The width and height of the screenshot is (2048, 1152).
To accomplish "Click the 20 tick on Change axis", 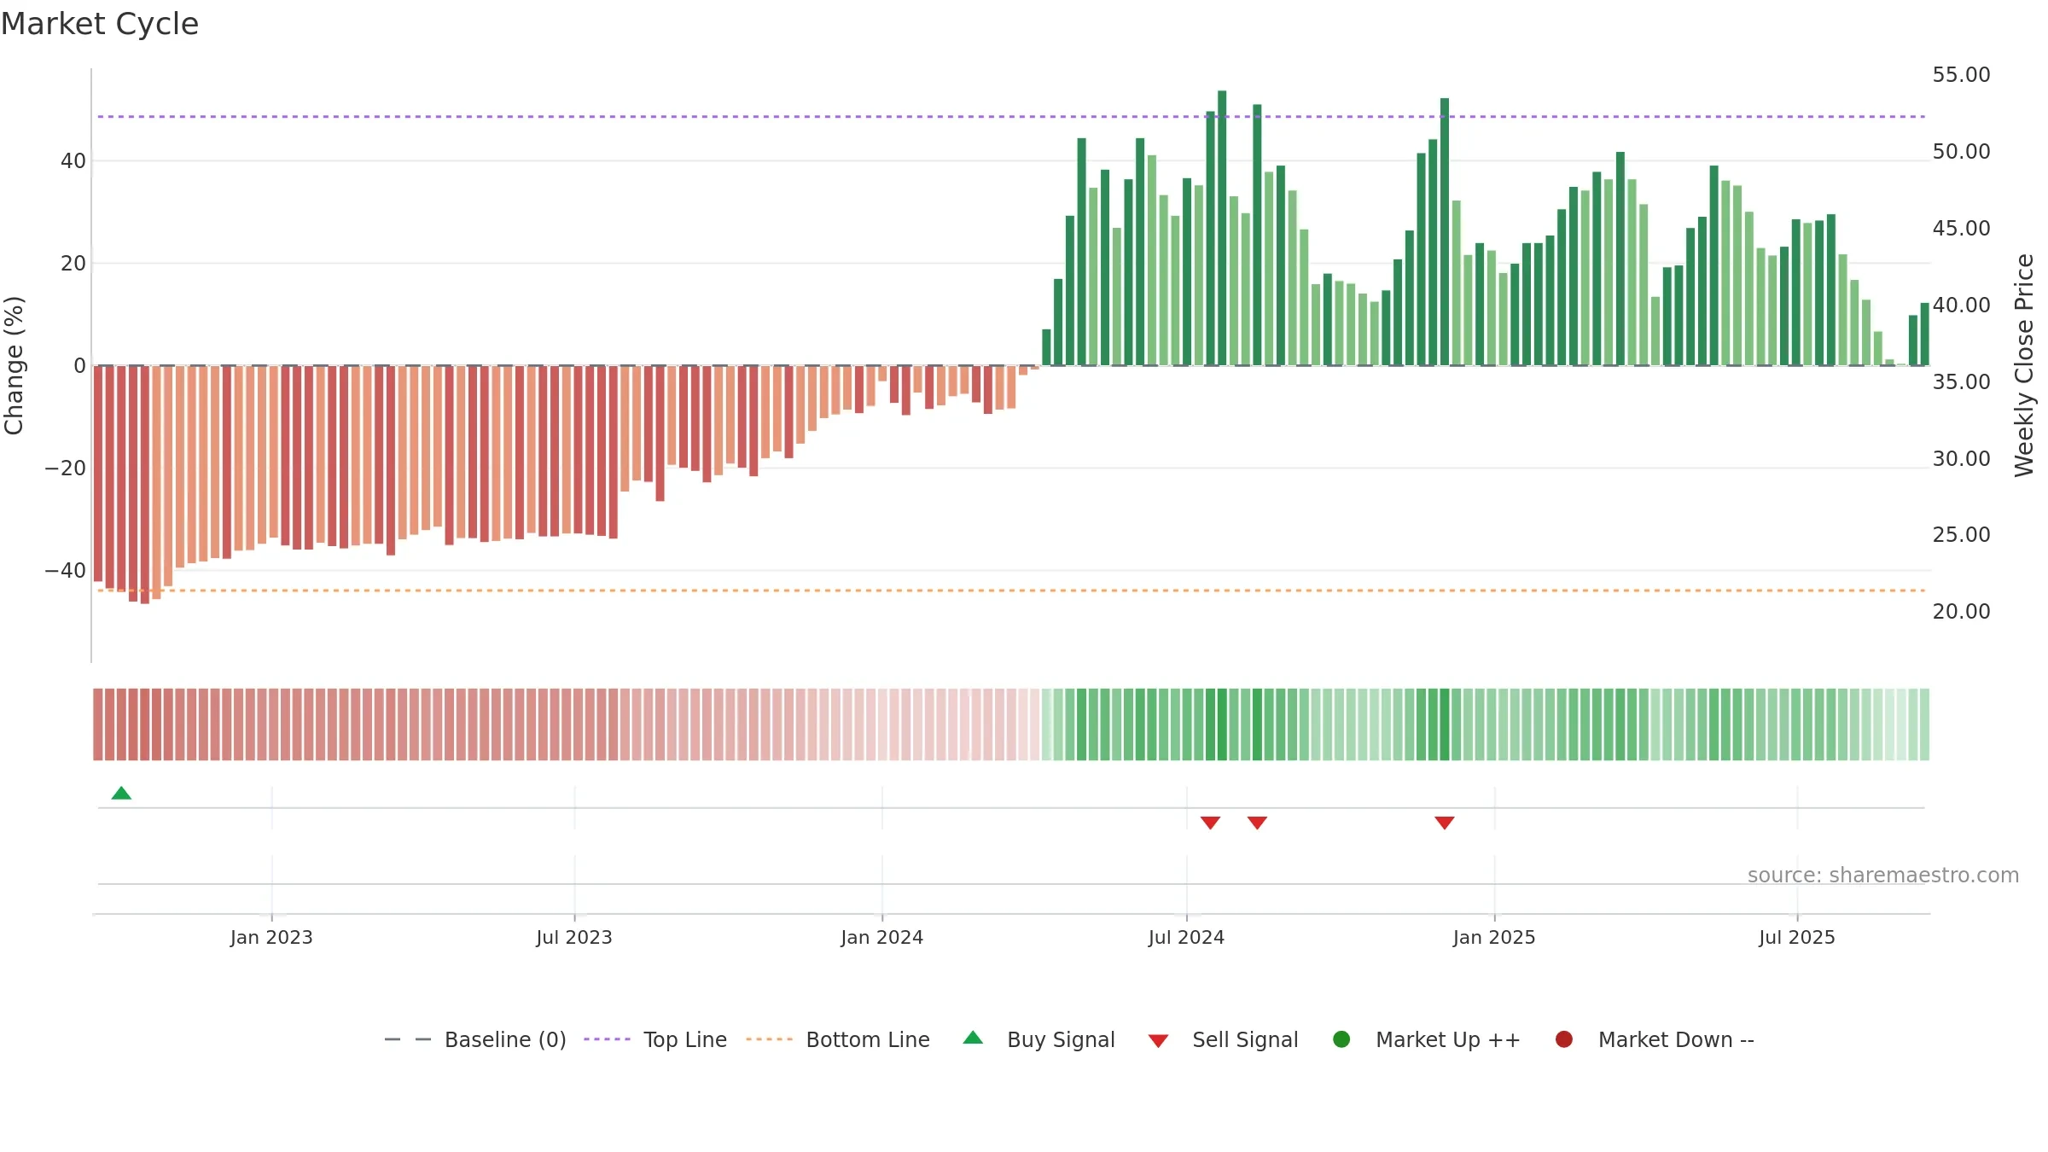I will [x=73, y=264].
